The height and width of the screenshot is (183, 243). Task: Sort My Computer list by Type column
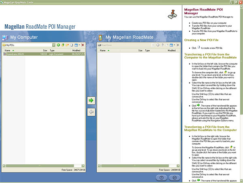60,50
